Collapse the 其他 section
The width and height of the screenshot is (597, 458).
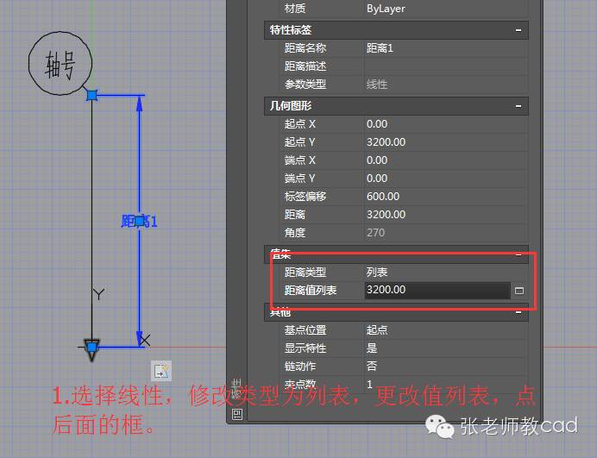pos(518,312)
